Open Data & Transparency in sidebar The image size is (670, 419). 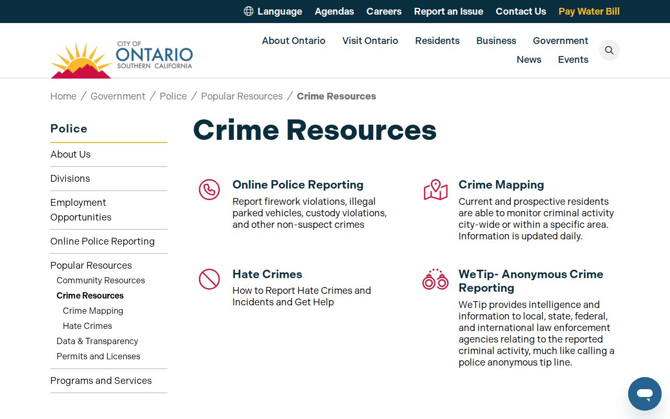[97, 341]
